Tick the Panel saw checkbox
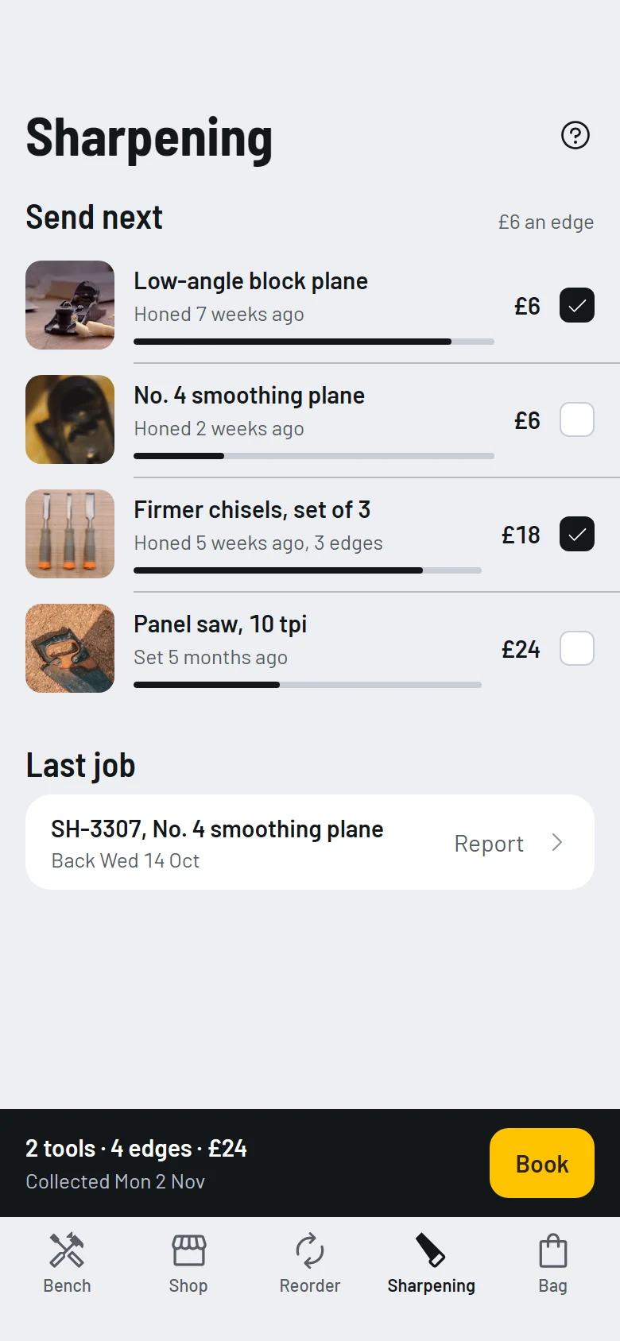This screenshot has width=620, height=1341. pos(577,648)
